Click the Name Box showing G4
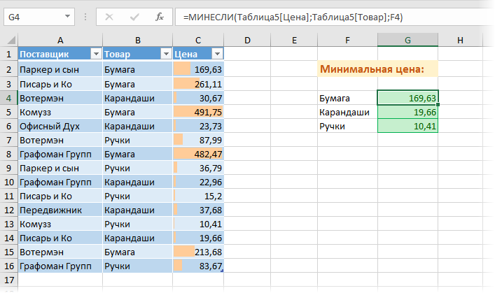Viewport: 495px width, 293px height. click(39, 17)
